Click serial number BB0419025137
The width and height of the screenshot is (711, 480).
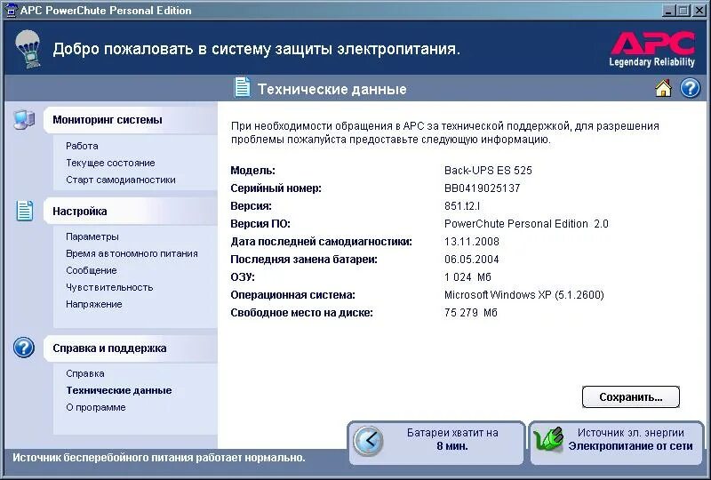pyautogui.click(x=482, y=188)
